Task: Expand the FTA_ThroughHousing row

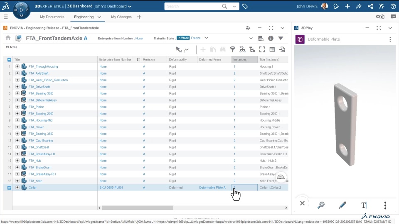Action: coord(17,66)
